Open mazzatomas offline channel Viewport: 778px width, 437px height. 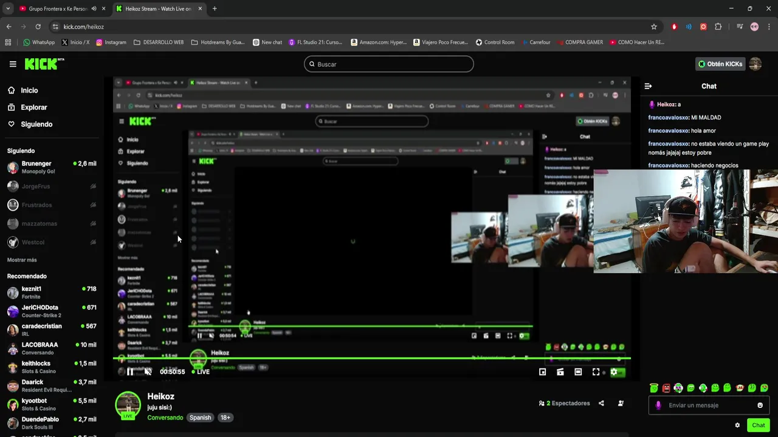[x=52, y=223]
